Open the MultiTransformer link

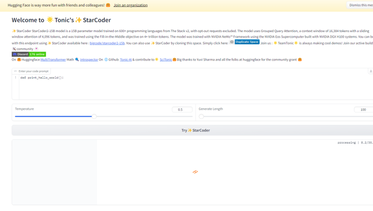click(x=53, y=59)
